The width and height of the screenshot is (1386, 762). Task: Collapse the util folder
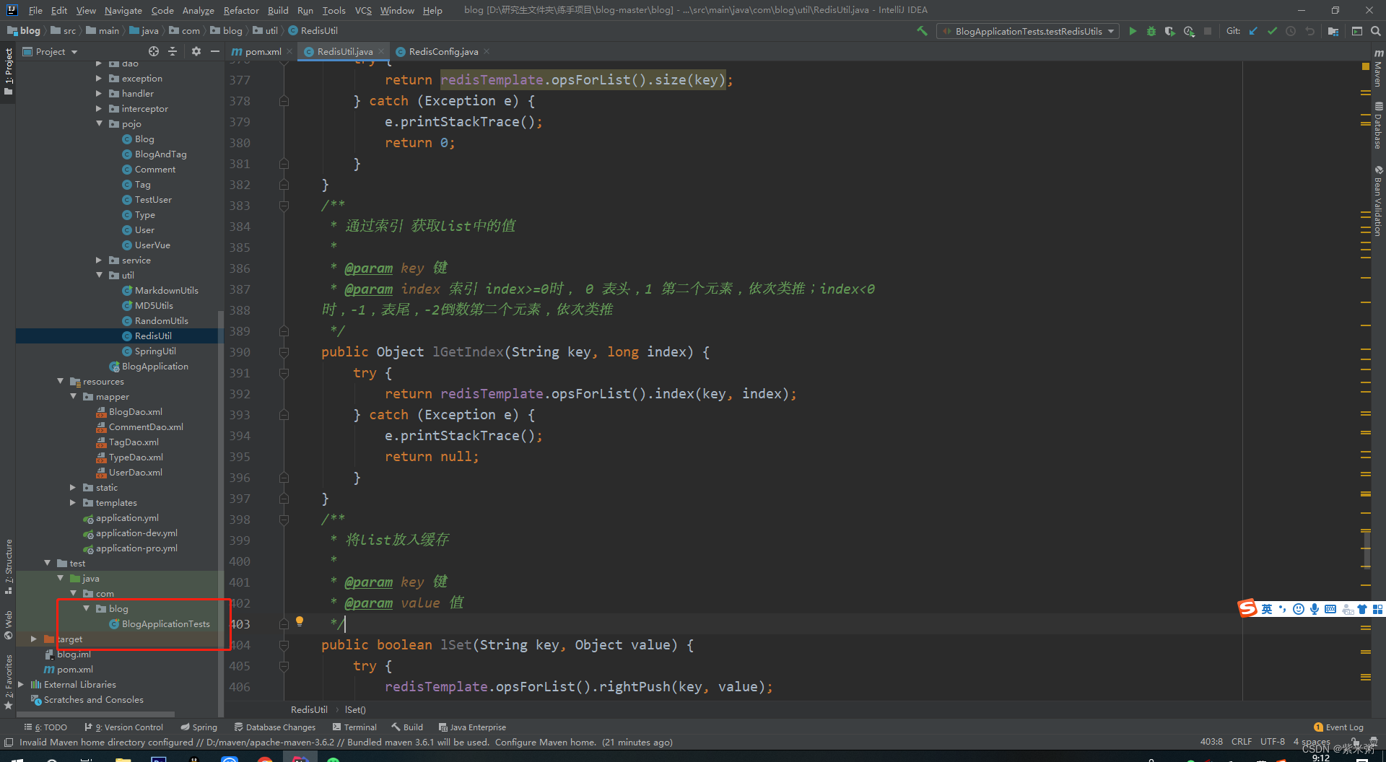tap(99, 276)
